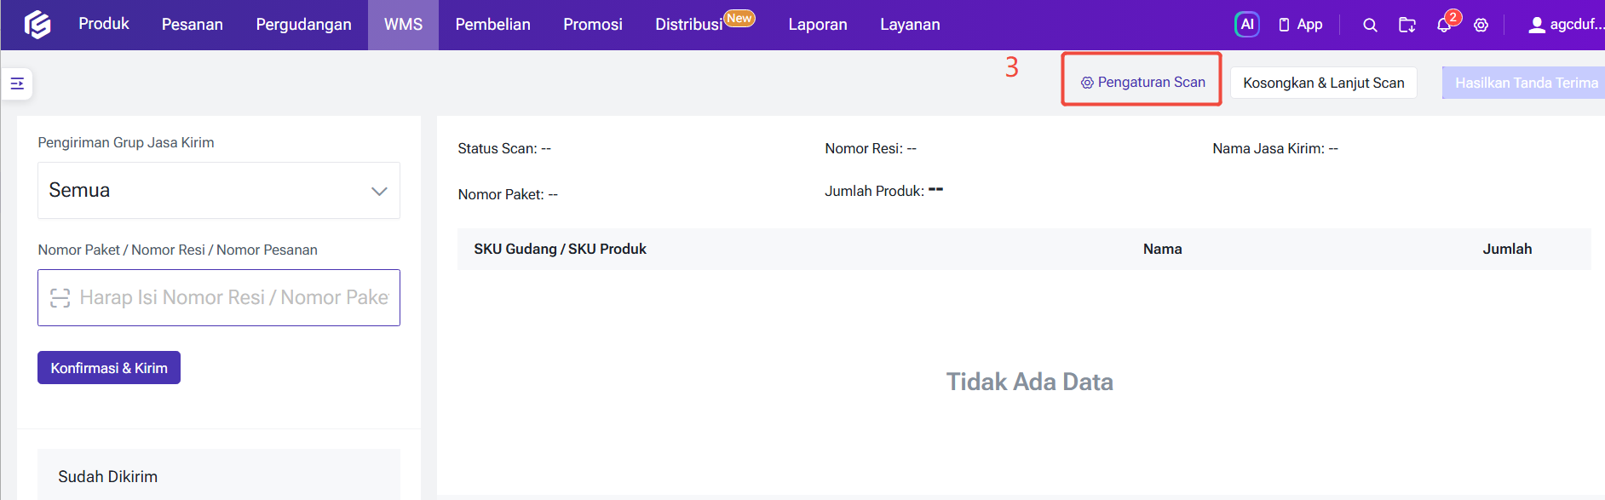Click Kosongkan & Lanjut Scan button
1605x500 pixels.
pos(1324,83)
